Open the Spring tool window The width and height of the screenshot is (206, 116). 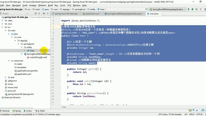click(x=17, y=111)
